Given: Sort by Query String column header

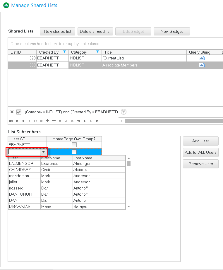Looking at the screenshot, I should [x=202, y=52].
